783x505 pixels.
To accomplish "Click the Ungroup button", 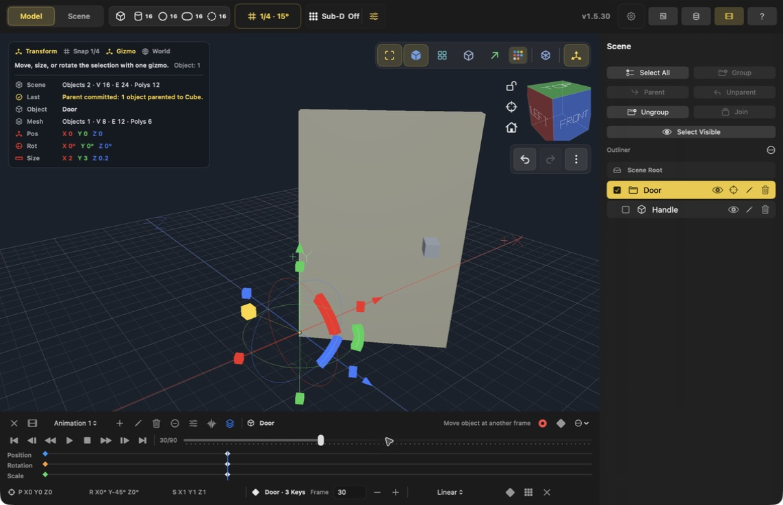I will point(647,112).
